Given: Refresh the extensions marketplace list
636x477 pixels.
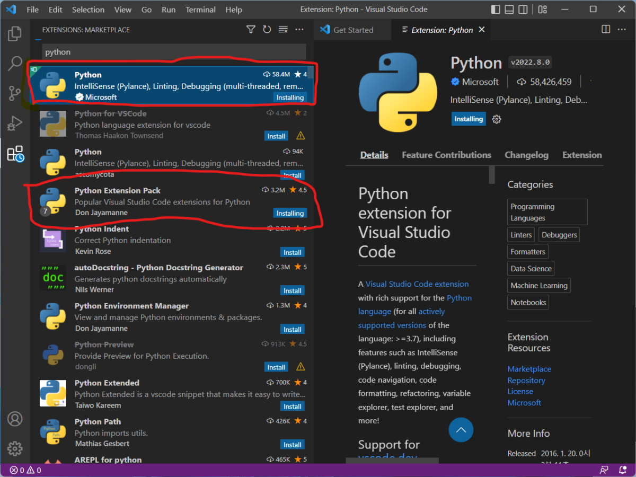Looking at the screenshot, I should tap(267, 30).
